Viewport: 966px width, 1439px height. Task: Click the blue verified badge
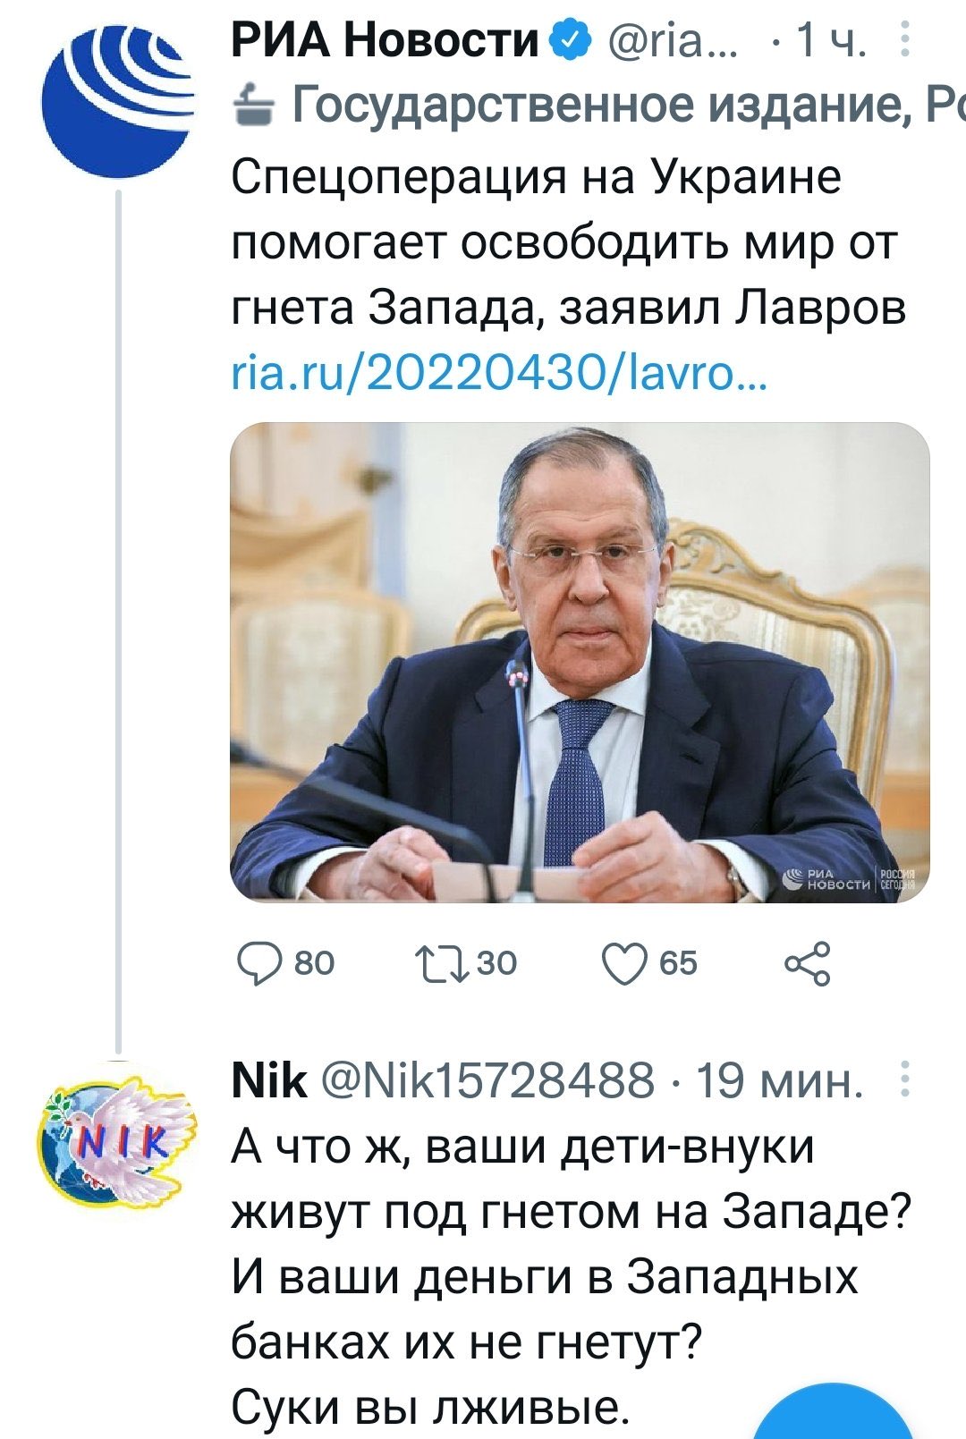(572, 39)
